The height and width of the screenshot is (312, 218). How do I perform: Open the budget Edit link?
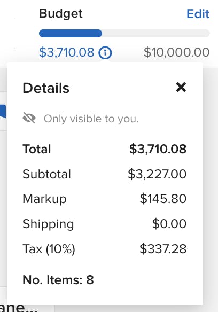point(198,14)
